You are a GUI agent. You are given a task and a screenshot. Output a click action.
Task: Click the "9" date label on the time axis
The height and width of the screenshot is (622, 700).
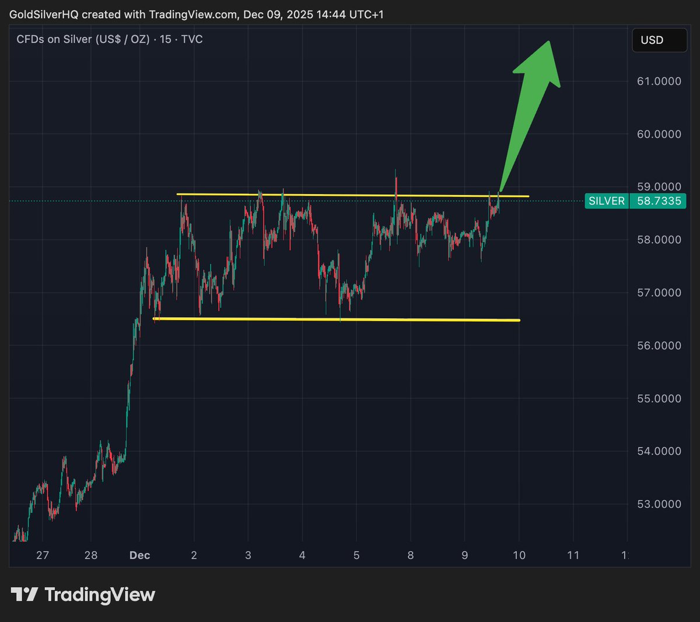coord(464,556)
